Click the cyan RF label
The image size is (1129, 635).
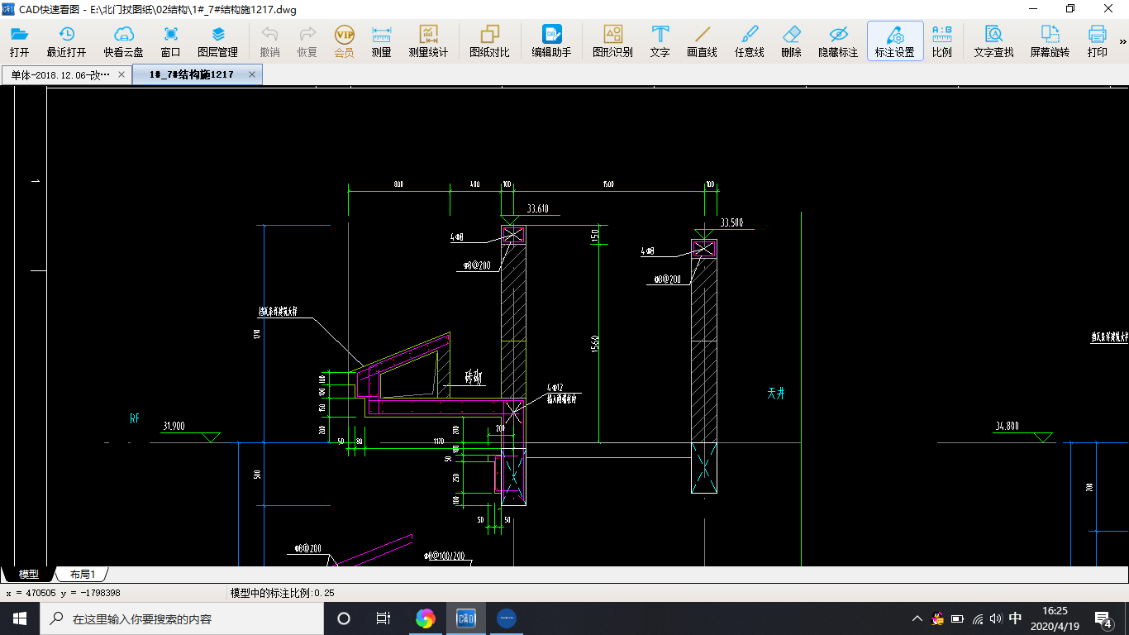tap(135, 418)
